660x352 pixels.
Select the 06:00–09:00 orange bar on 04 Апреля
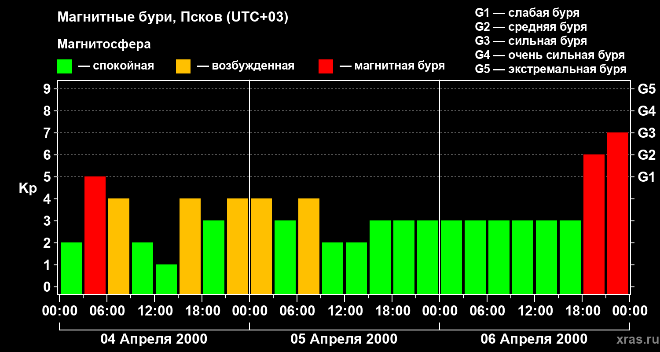coord(119,246)
